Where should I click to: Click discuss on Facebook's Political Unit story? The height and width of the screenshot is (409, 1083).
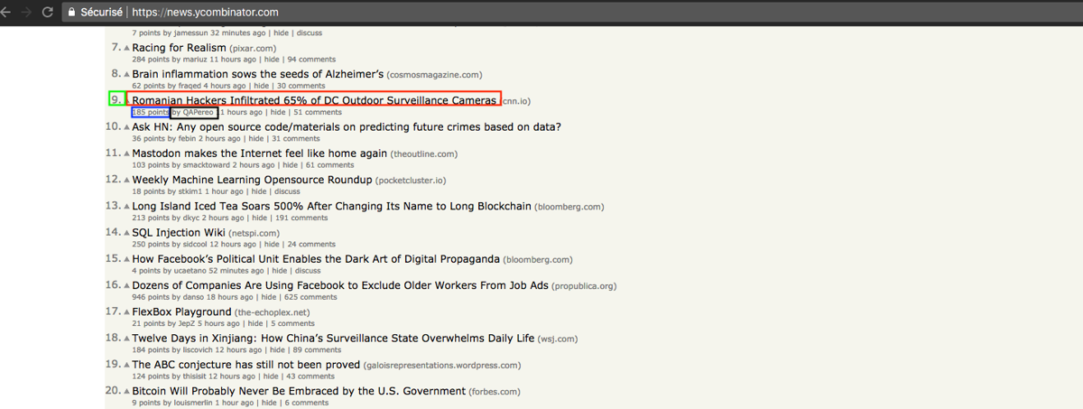pyautogui.click(x=308, y=271)
